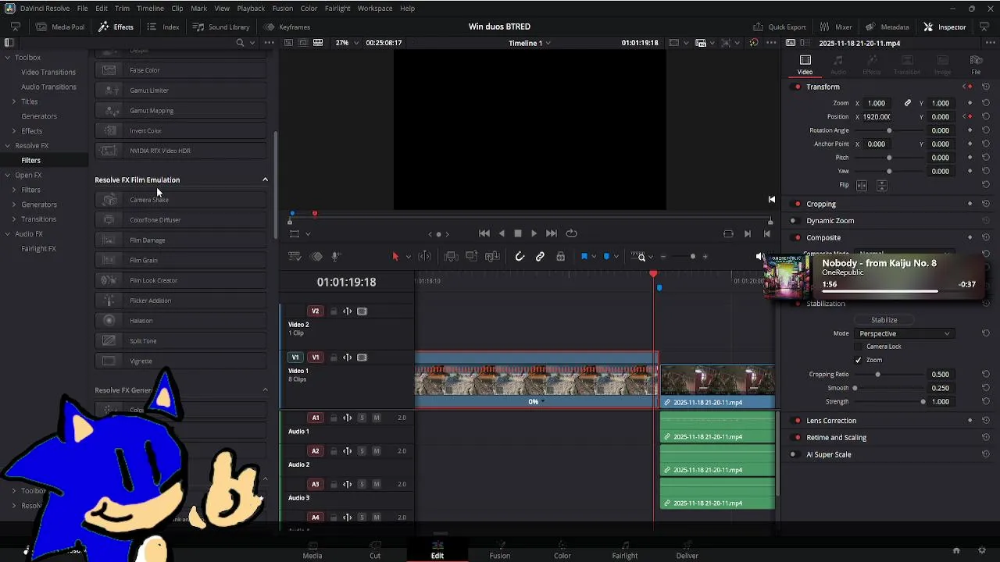Jump to the last frame
Image resolution: width=1000 pixels, height=562 pixels.
tap(551, 233)
